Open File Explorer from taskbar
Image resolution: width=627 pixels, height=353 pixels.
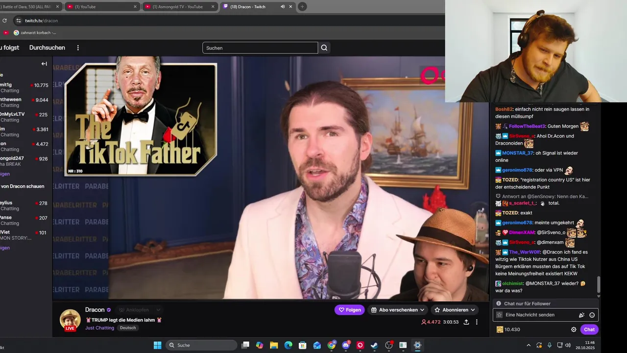pos(274,345)
